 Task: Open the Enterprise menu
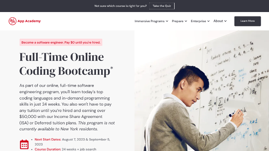pos(198,21)
